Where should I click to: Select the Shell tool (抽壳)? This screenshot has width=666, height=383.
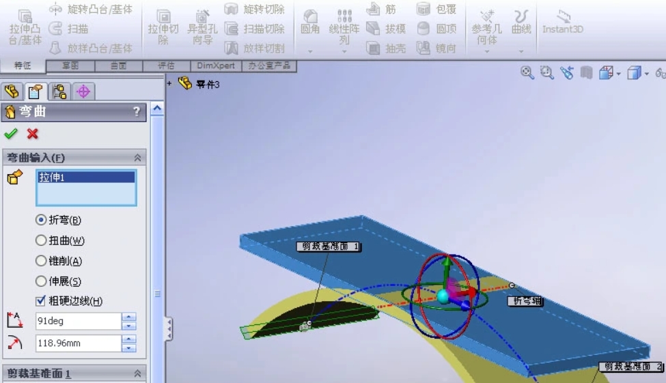tap(386, 48)
